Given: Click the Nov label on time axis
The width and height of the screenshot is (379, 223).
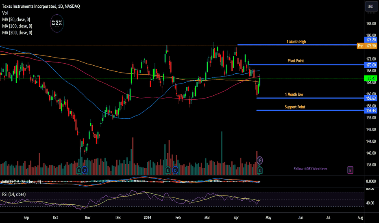Looking at the screenshot, I should click(x=87, y=217).
